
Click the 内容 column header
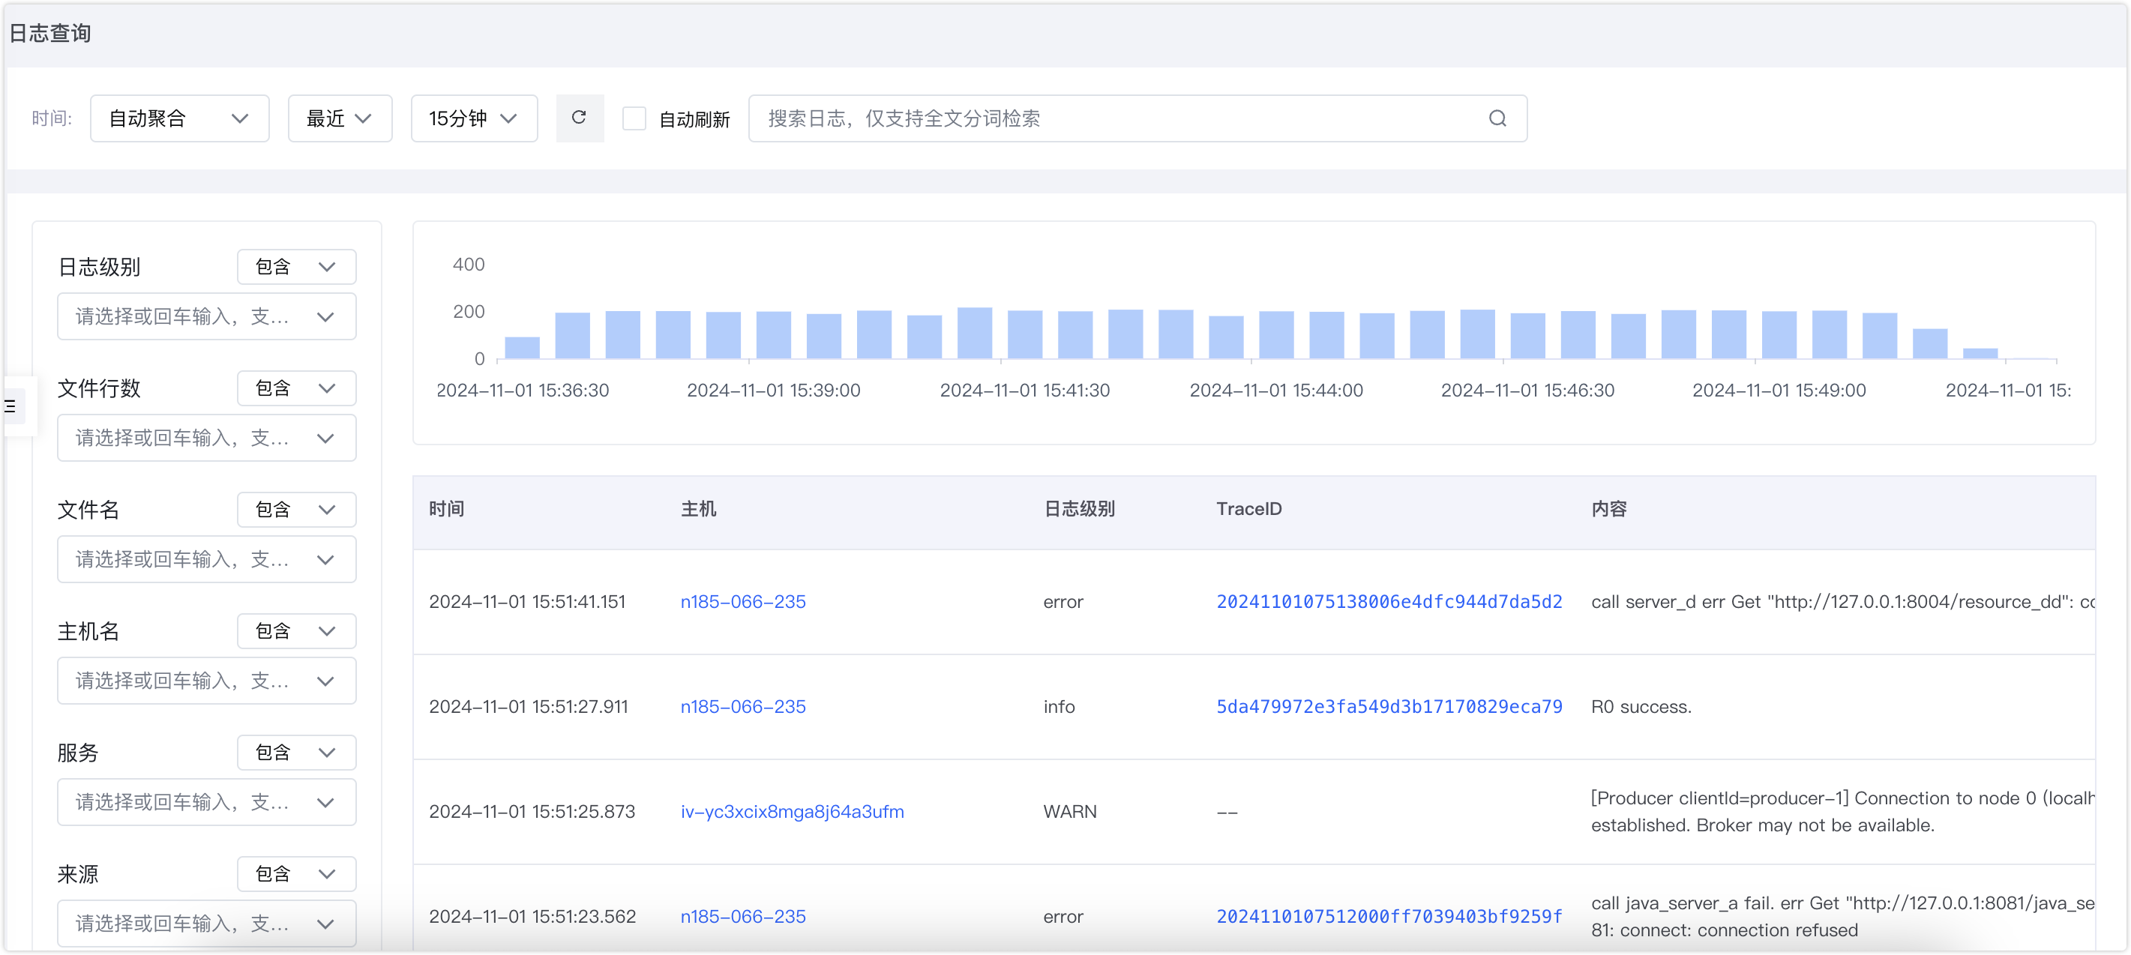pyautogui.click(x=1609, y=509)
